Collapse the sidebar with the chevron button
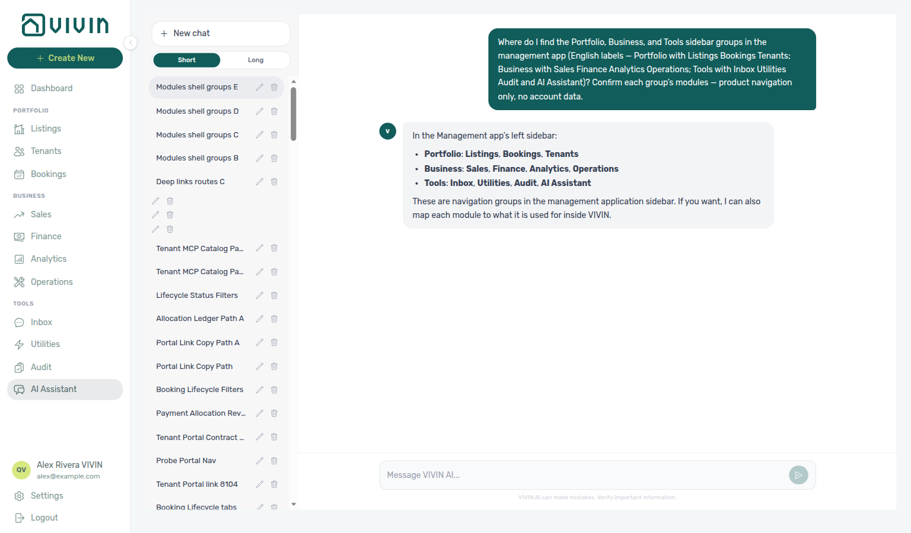 (130, 43)
